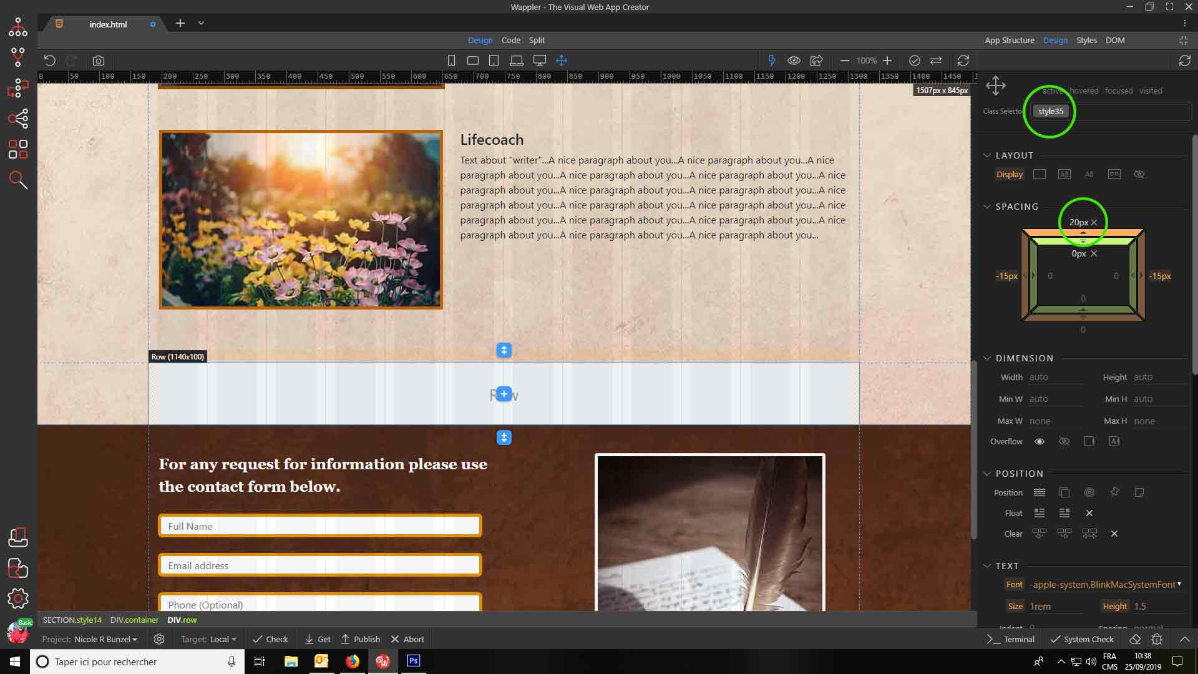Viewport: 1198px width, 674px height.
Task: Click the swap arrows icon in toolbar
Action: pyautogui.click(x=936, y=61)
